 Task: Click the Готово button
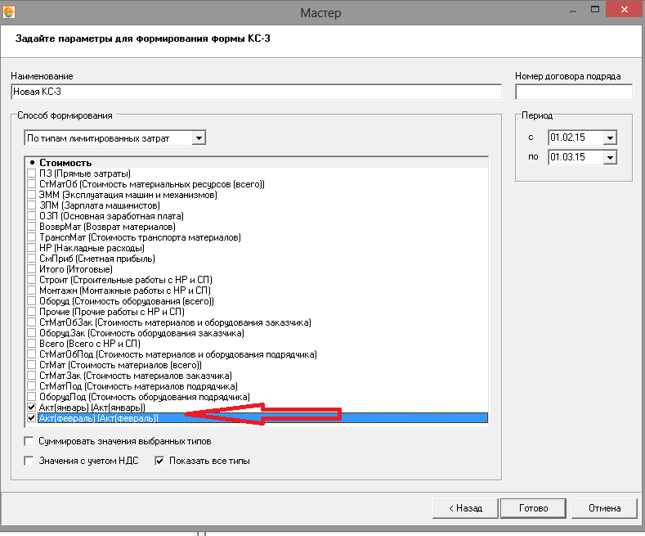(x=533, y=508)
